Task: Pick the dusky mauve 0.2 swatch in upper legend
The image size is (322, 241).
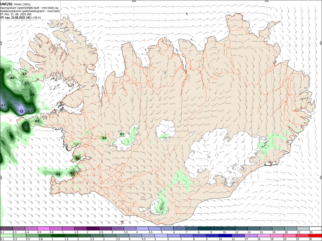Action: [6, 228]
